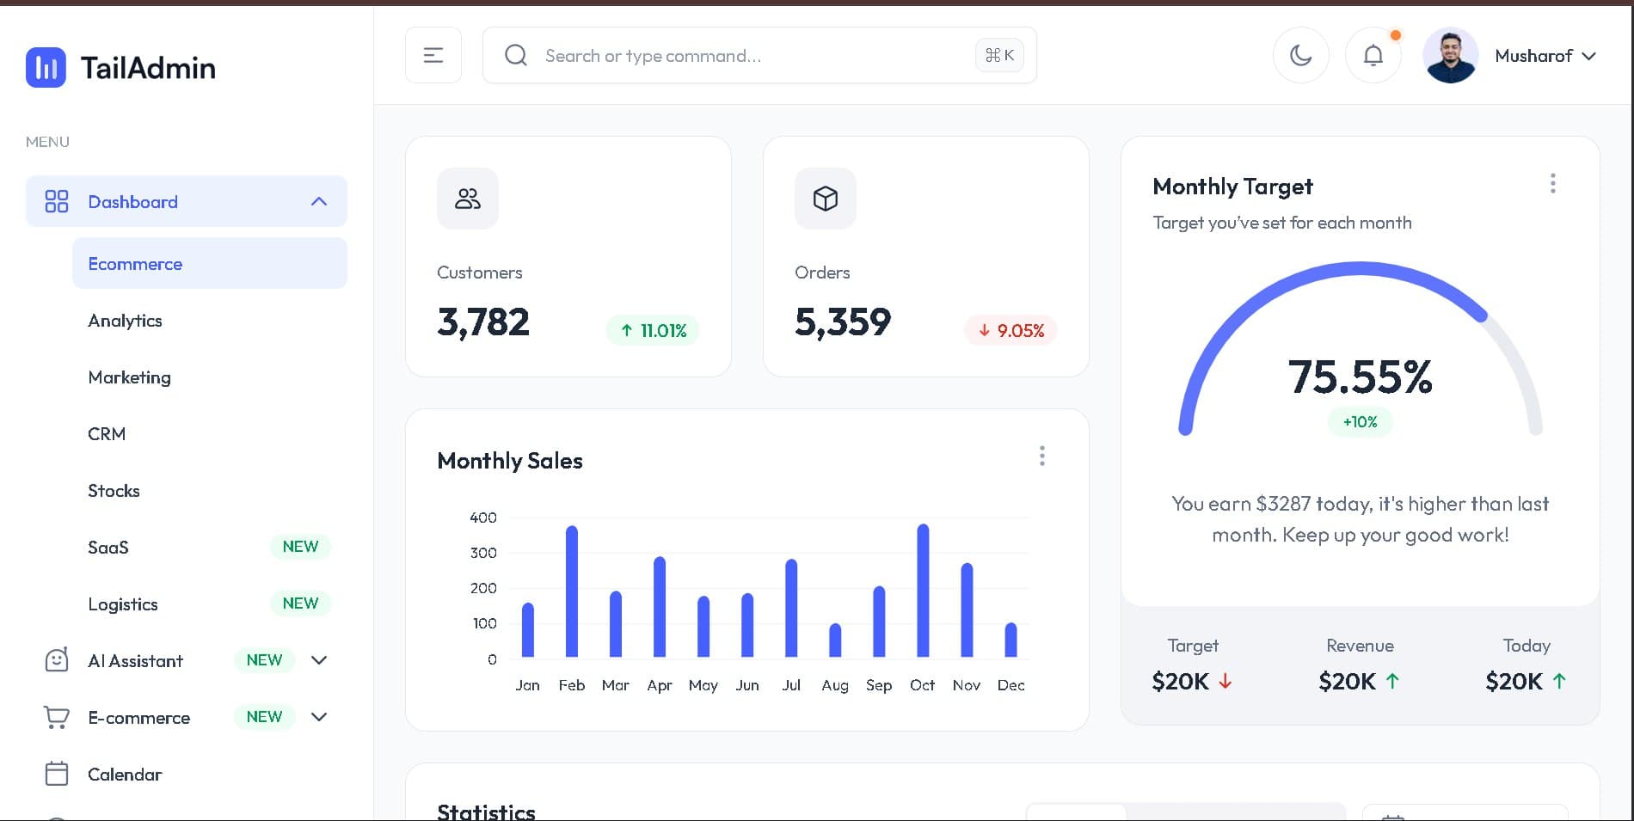Open the Calendar icon in sidebar
The width and height of the screenshot is (1634, 821).
pos(56,773)
